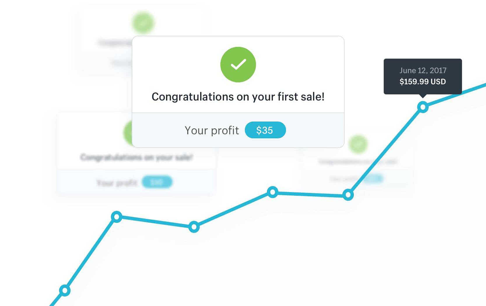
Task: Select the data point directly beneath the dark tooltip
Action: pos(423,107)
